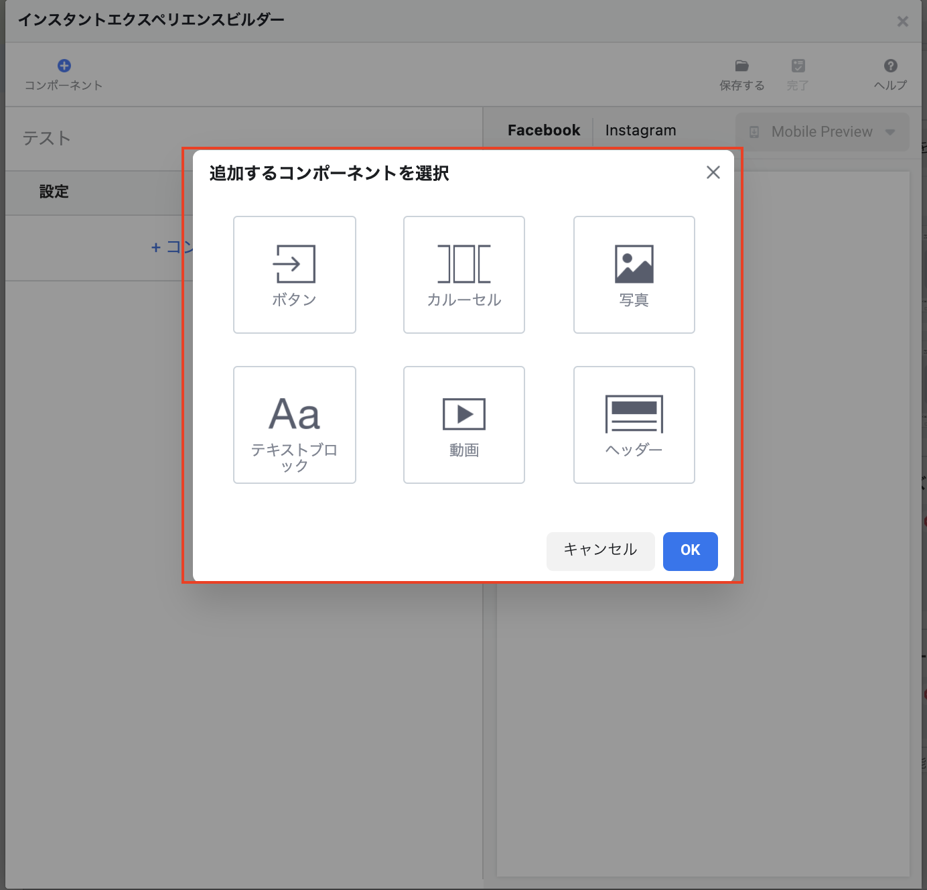Expand the Mobile Preview dropdown

[x=821, y=132]
